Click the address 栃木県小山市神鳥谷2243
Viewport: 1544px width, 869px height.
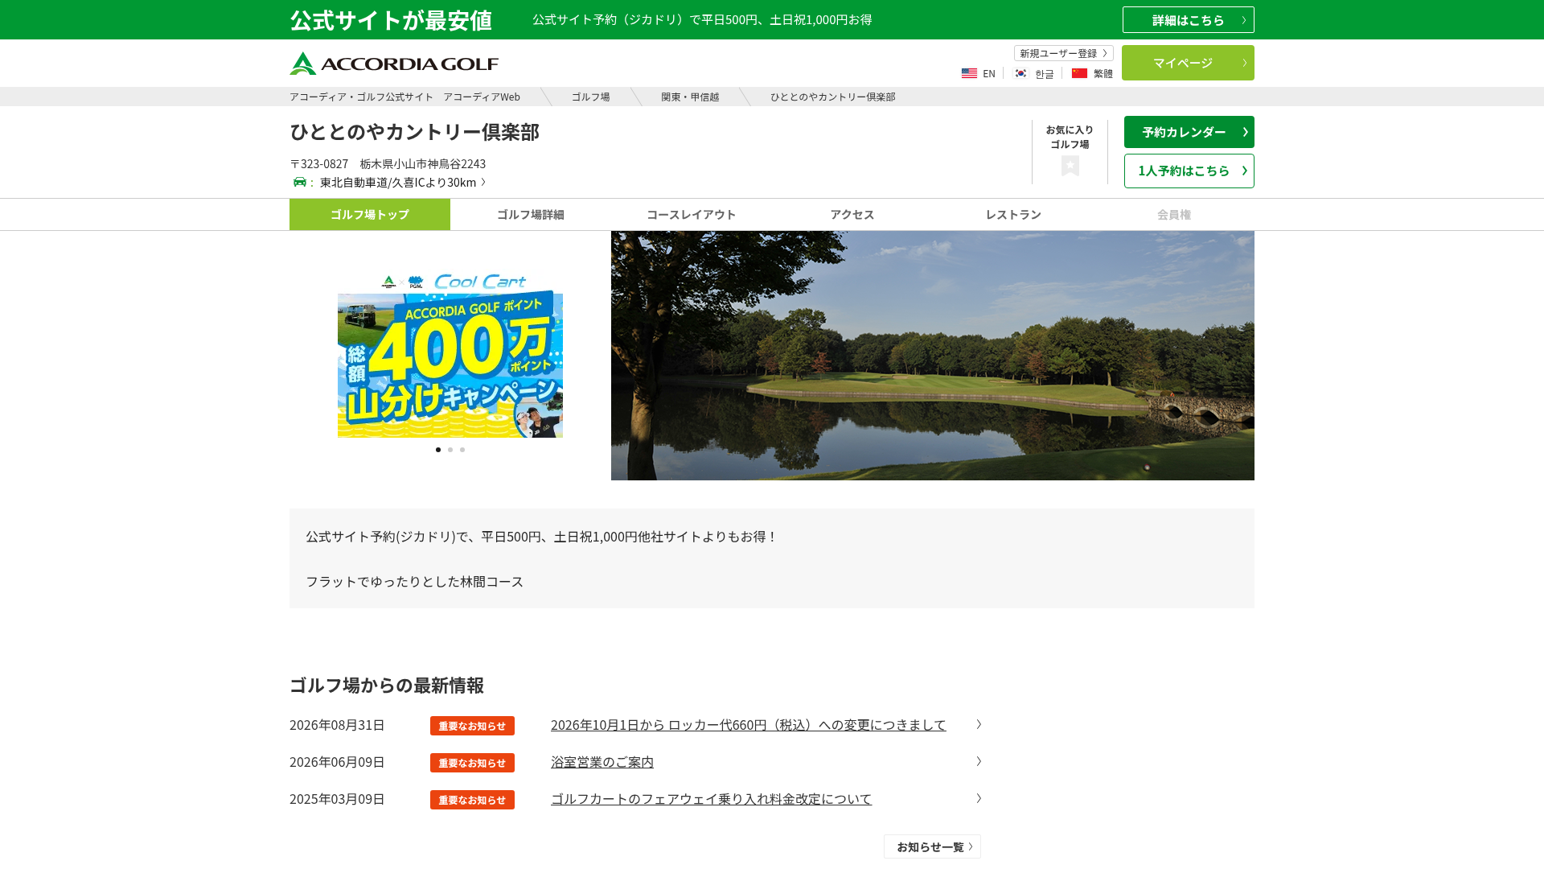point(422,163)
